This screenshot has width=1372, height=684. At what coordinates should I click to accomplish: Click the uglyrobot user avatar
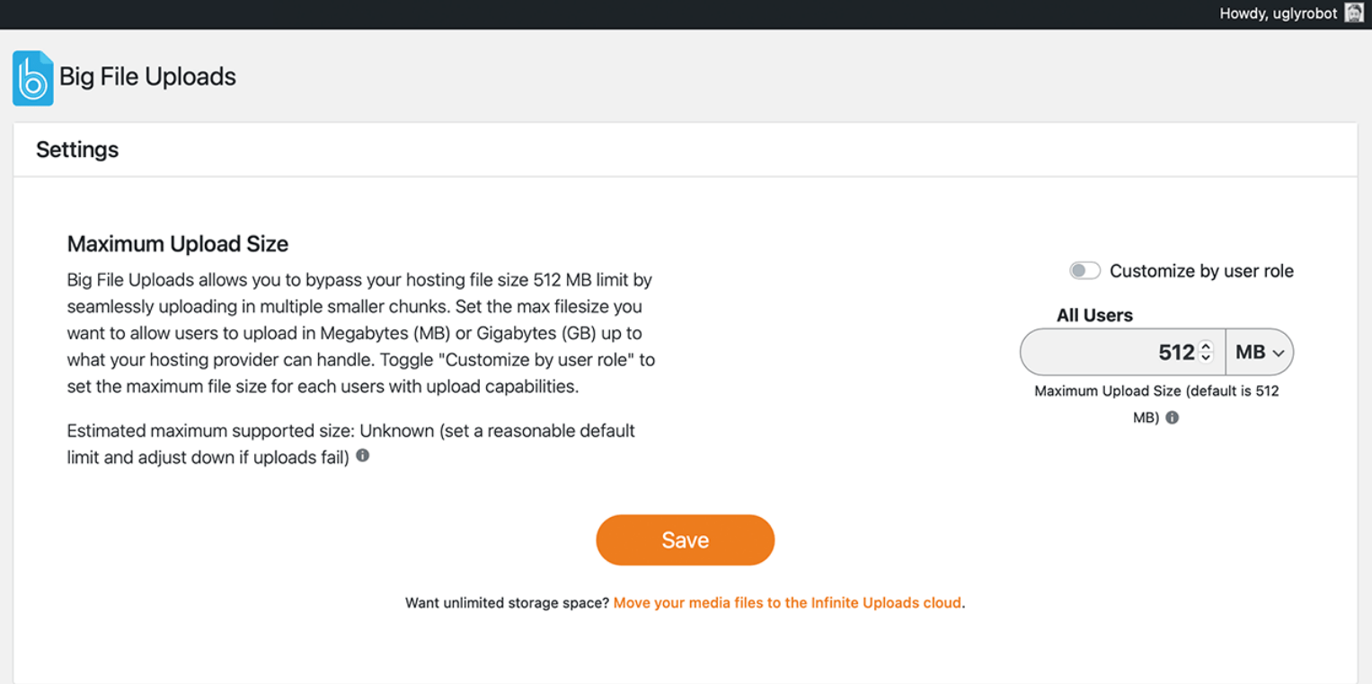pos(1353,13)
